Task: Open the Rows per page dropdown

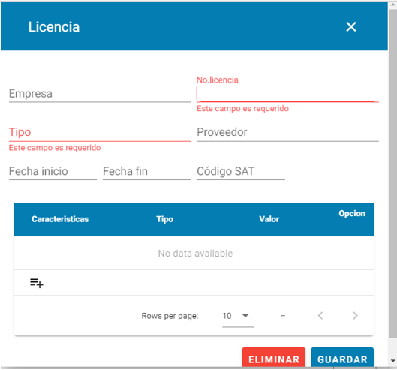Action: pos(238,316)
